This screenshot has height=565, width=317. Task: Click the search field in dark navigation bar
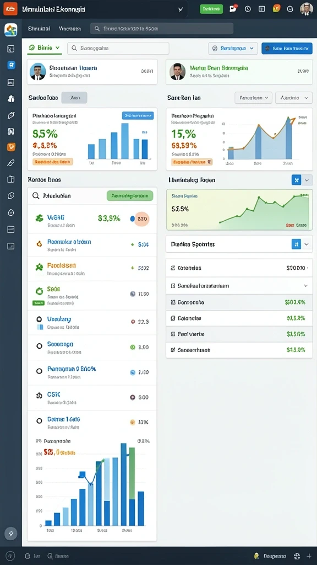[x=162, y=29]
